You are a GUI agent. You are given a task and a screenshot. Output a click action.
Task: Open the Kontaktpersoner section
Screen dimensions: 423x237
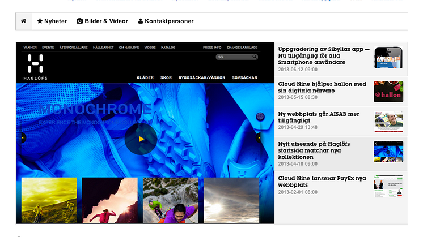point(166,21)
